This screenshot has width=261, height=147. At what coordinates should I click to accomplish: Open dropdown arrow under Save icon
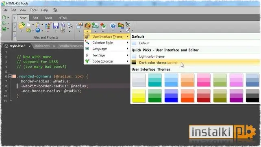56,31
